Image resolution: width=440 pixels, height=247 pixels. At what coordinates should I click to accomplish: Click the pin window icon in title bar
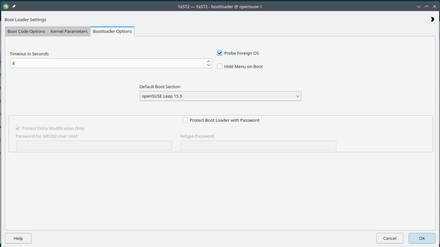tap(14, 6)
